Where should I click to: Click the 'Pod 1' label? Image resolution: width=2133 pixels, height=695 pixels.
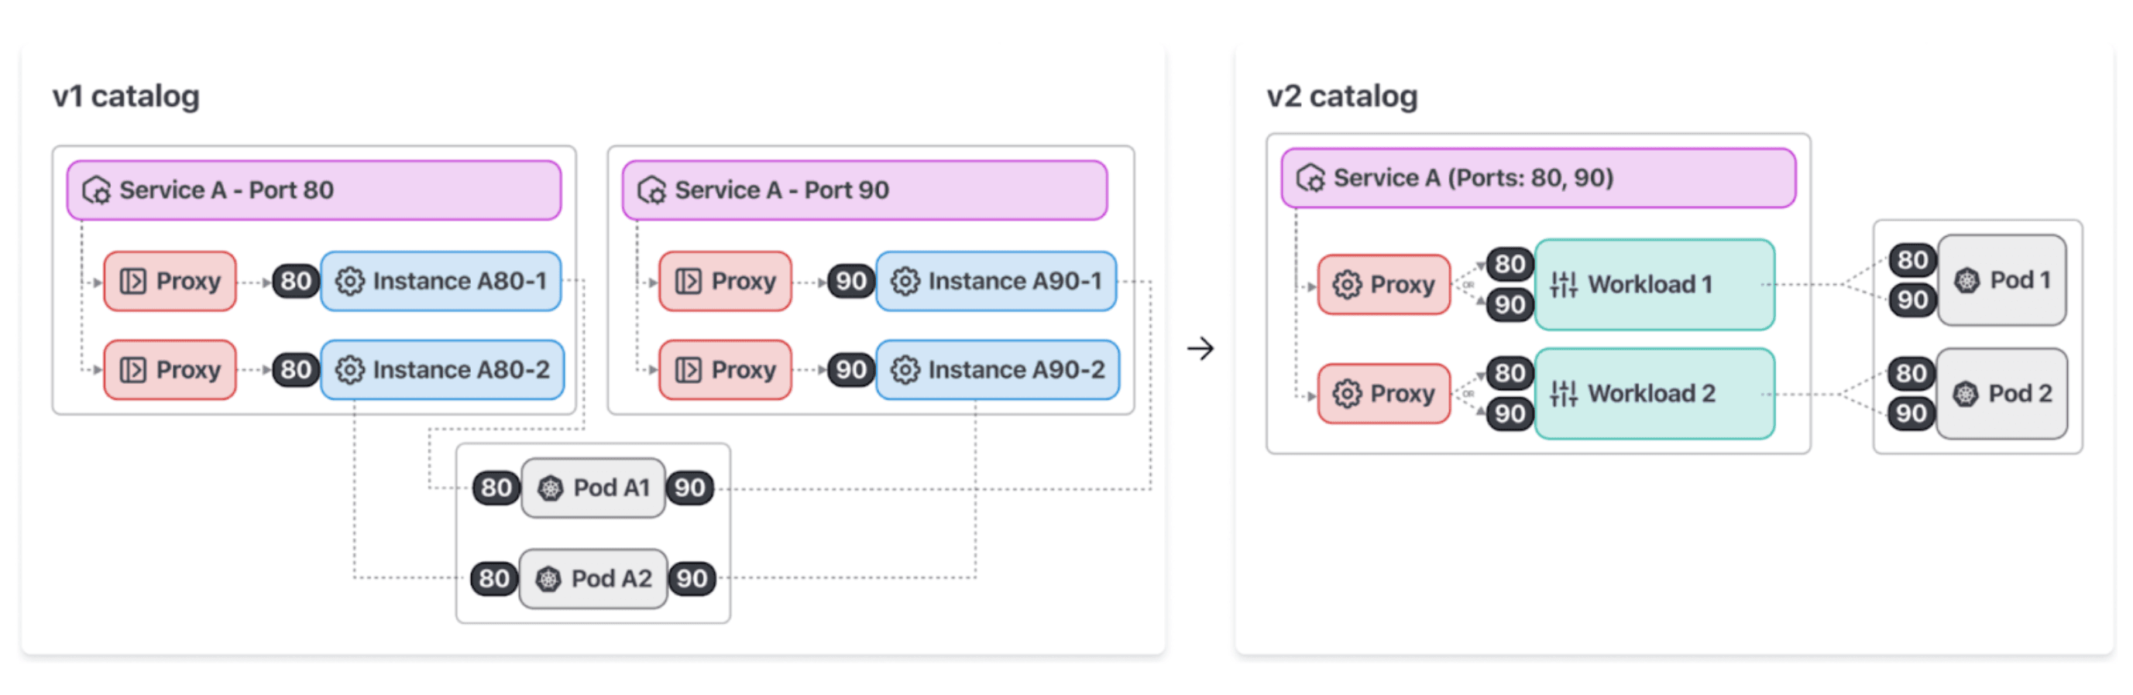tap(2021, 280)
